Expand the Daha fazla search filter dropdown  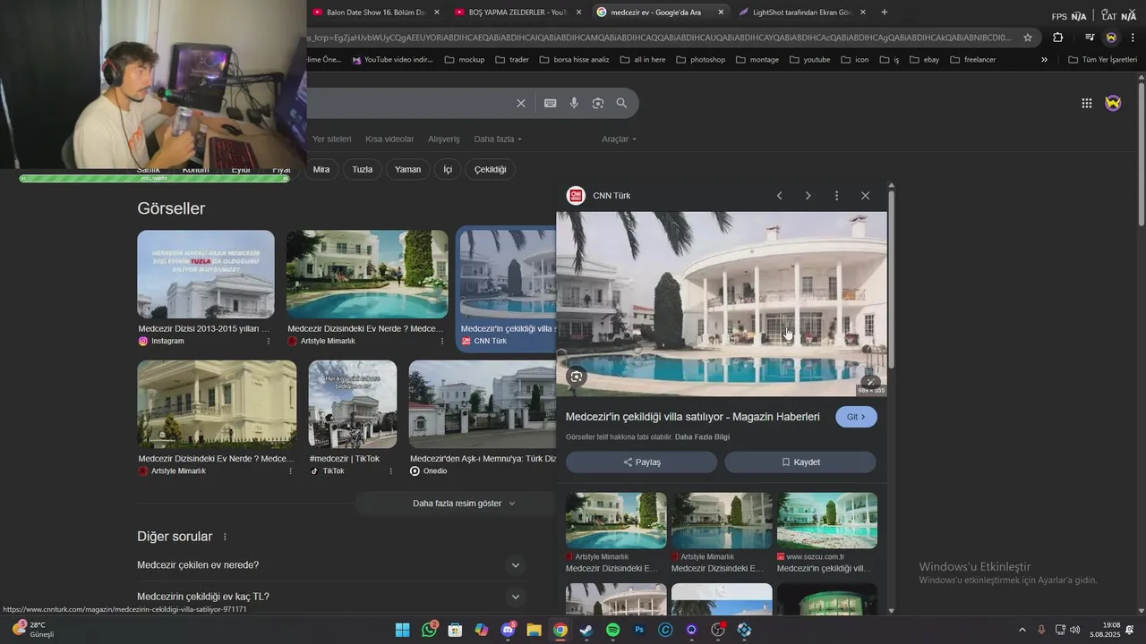pyautogui.click(x=498, y=139)
